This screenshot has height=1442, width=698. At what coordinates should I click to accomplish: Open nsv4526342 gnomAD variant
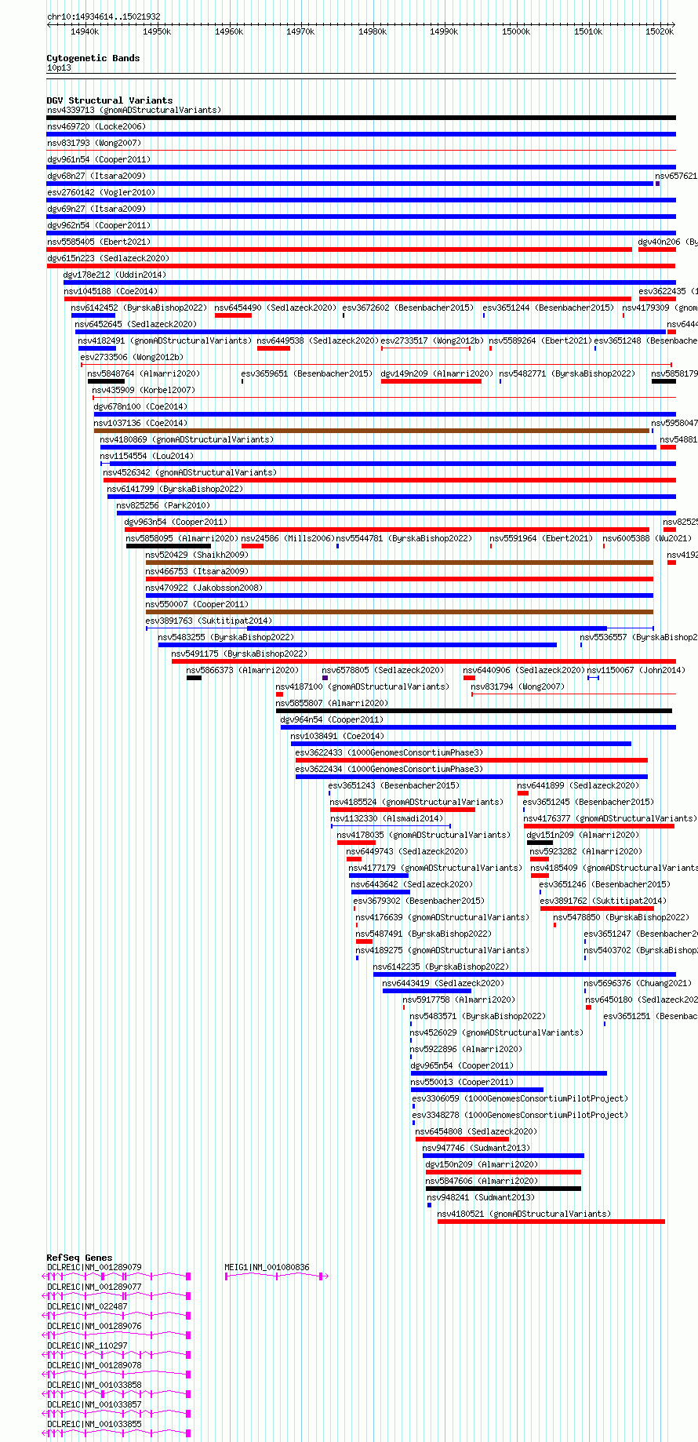click(x=389, y=480)
